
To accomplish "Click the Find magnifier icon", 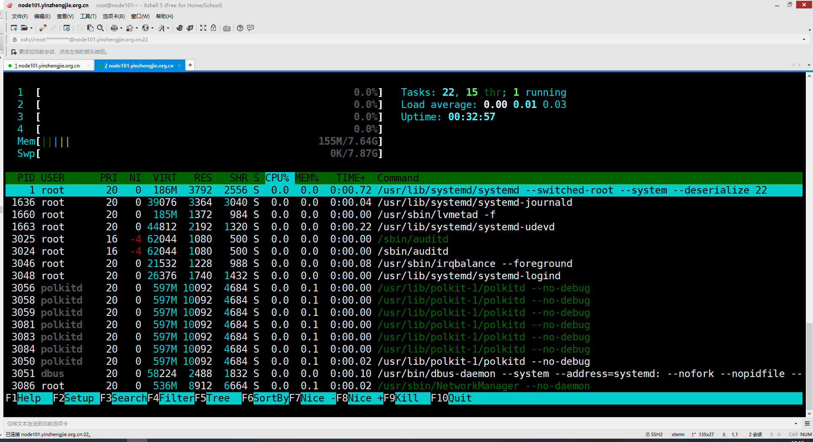I will point(100,28).
